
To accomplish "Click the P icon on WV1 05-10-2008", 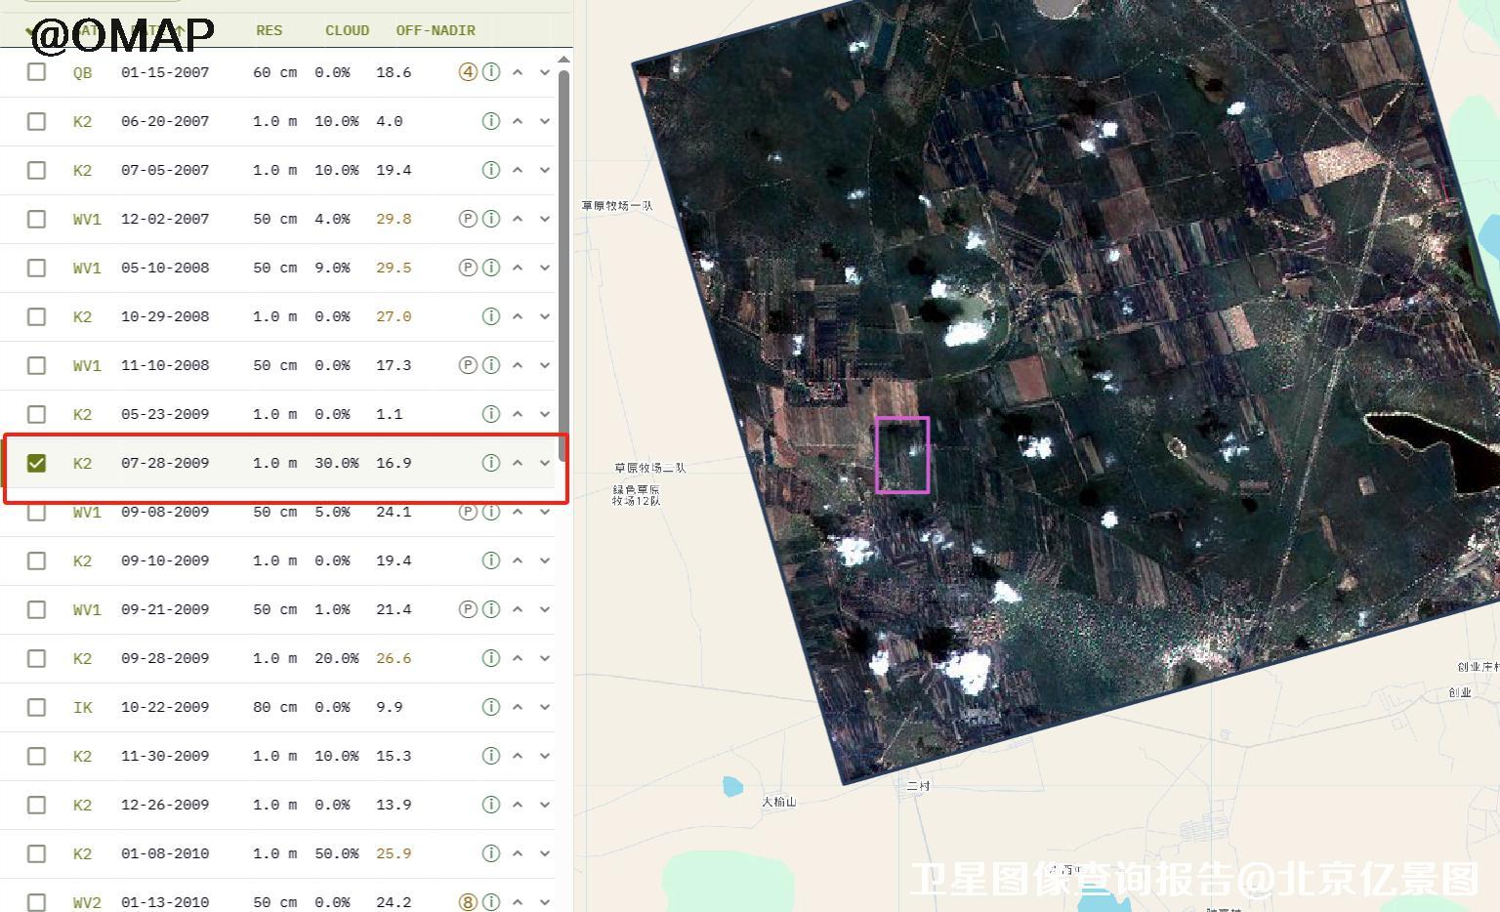I will tap(468, 268).
